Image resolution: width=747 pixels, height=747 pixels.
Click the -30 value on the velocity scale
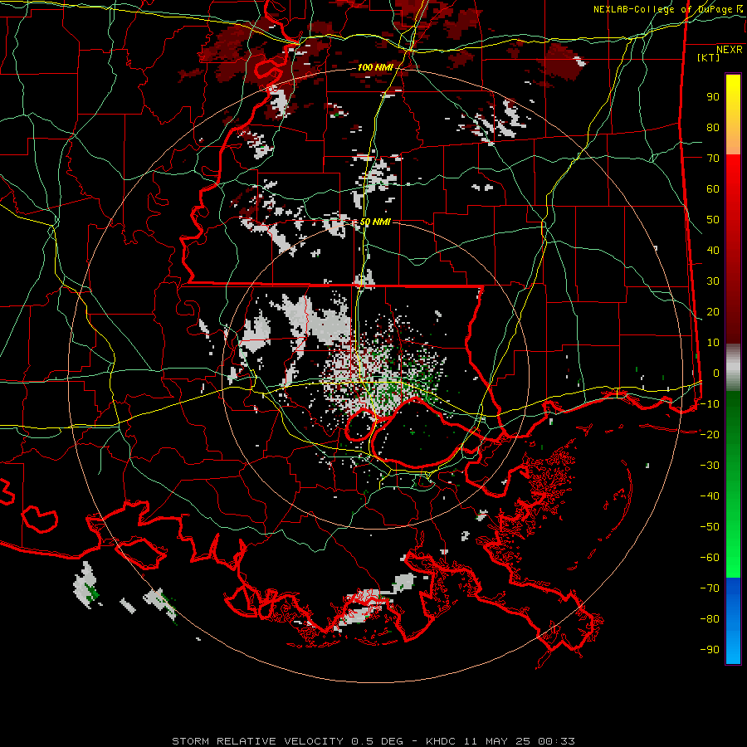pos(710,466)
